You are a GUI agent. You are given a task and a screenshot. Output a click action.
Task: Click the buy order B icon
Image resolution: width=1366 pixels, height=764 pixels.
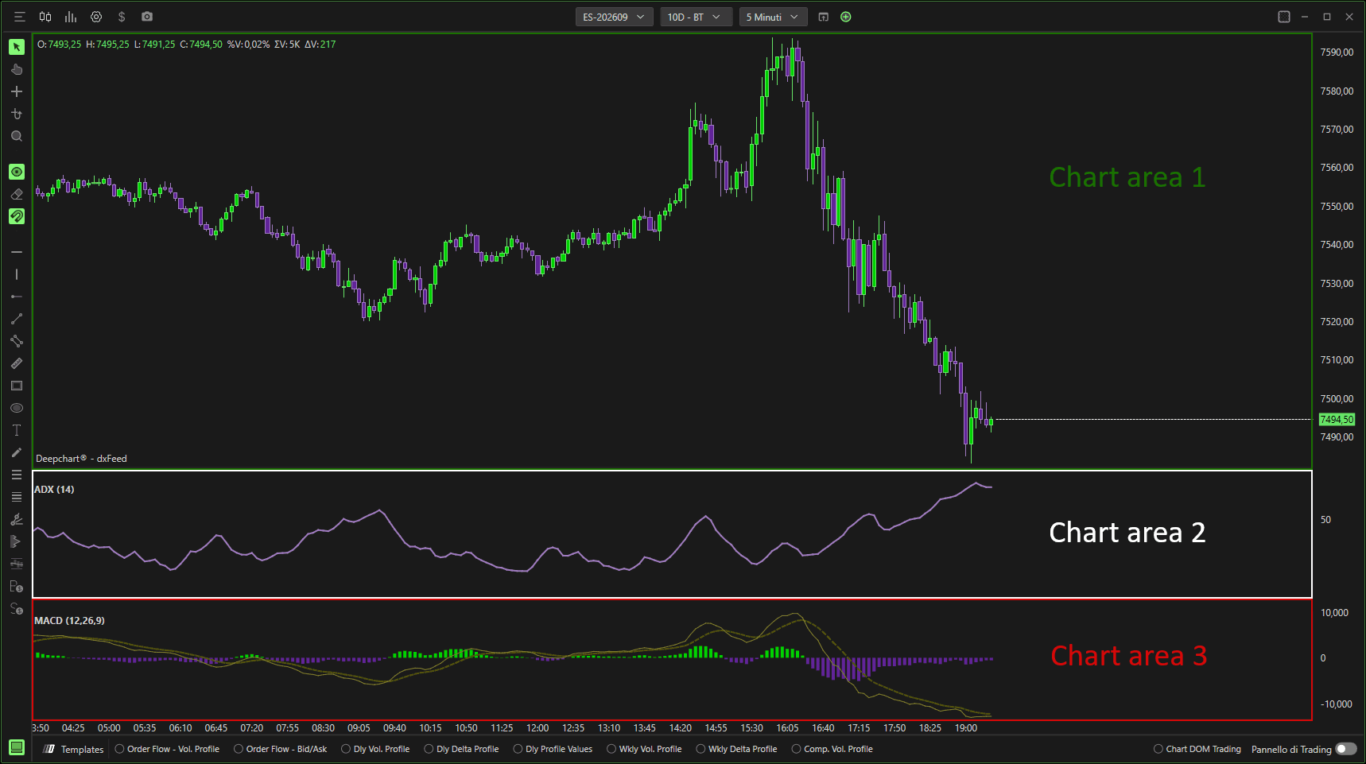[x=17, y=587]
